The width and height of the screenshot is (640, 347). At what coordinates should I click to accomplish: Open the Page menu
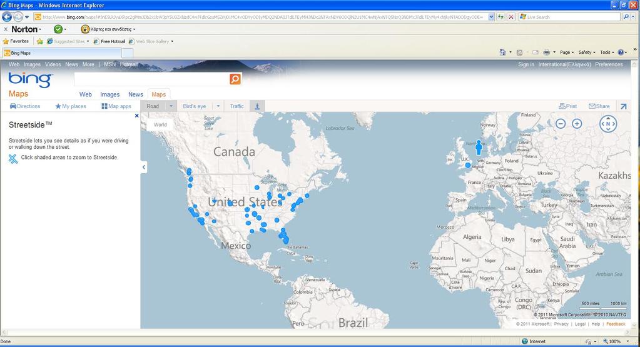pos(567,52)
